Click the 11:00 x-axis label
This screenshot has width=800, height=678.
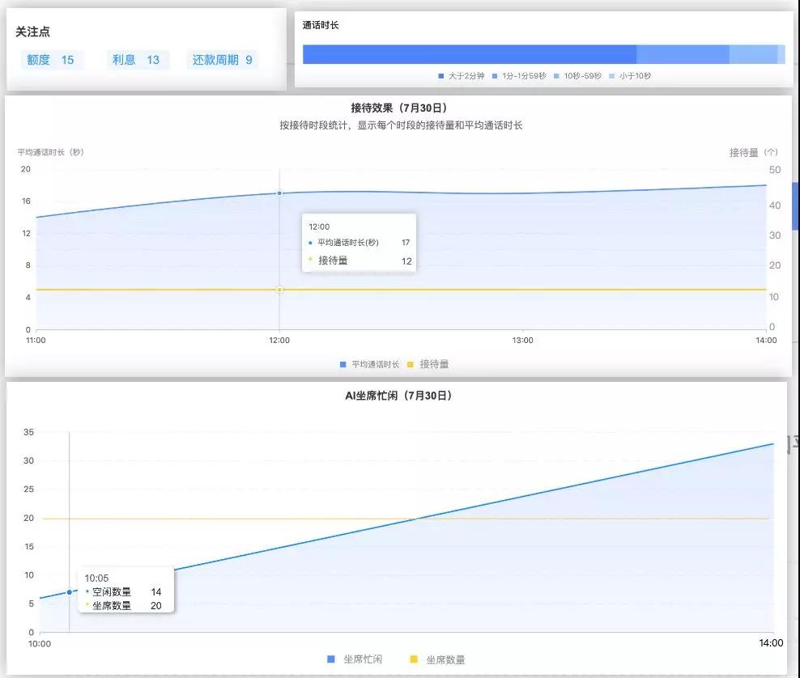(36, 340)
